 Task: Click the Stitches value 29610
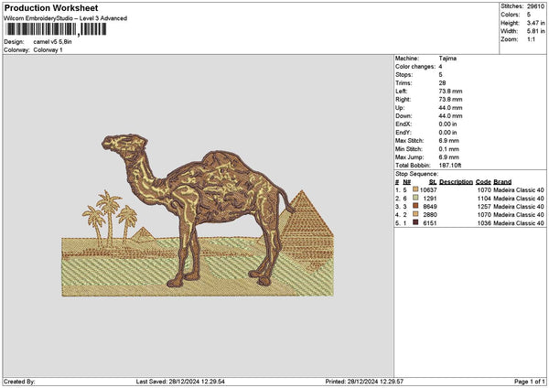(535, 6)
